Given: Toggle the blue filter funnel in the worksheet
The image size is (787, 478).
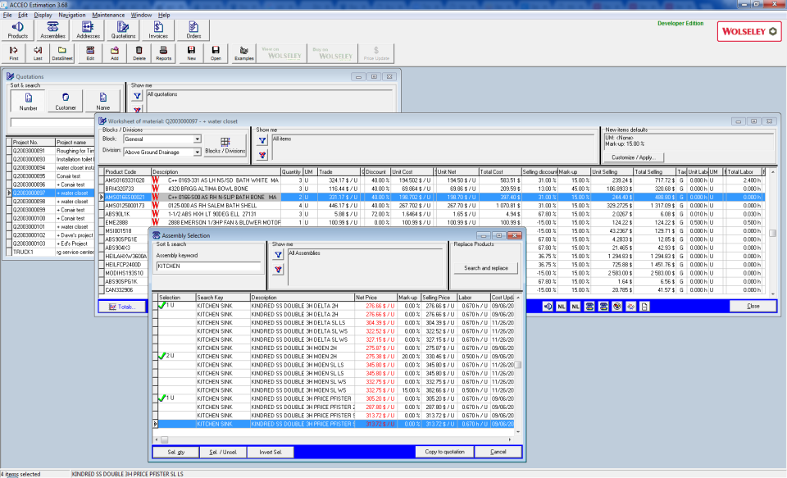Looking at the screenshot, I should [x=263, y=142].
